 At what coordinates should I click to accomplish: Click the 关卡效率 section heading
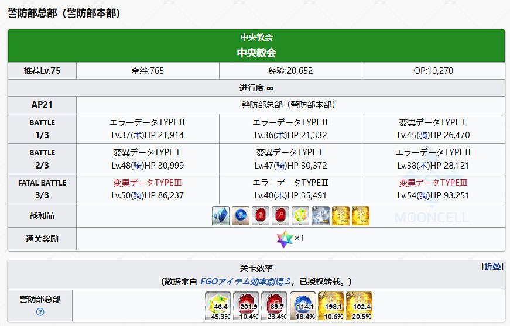click(x=256, y=268)
